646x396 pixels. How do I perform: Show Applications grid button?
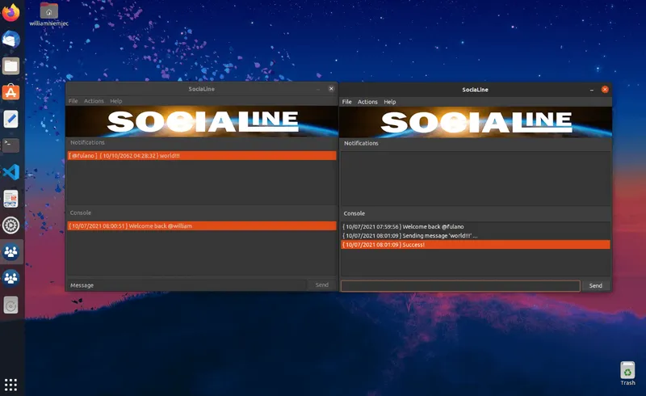pyautogui.click(x=10, y=385)
